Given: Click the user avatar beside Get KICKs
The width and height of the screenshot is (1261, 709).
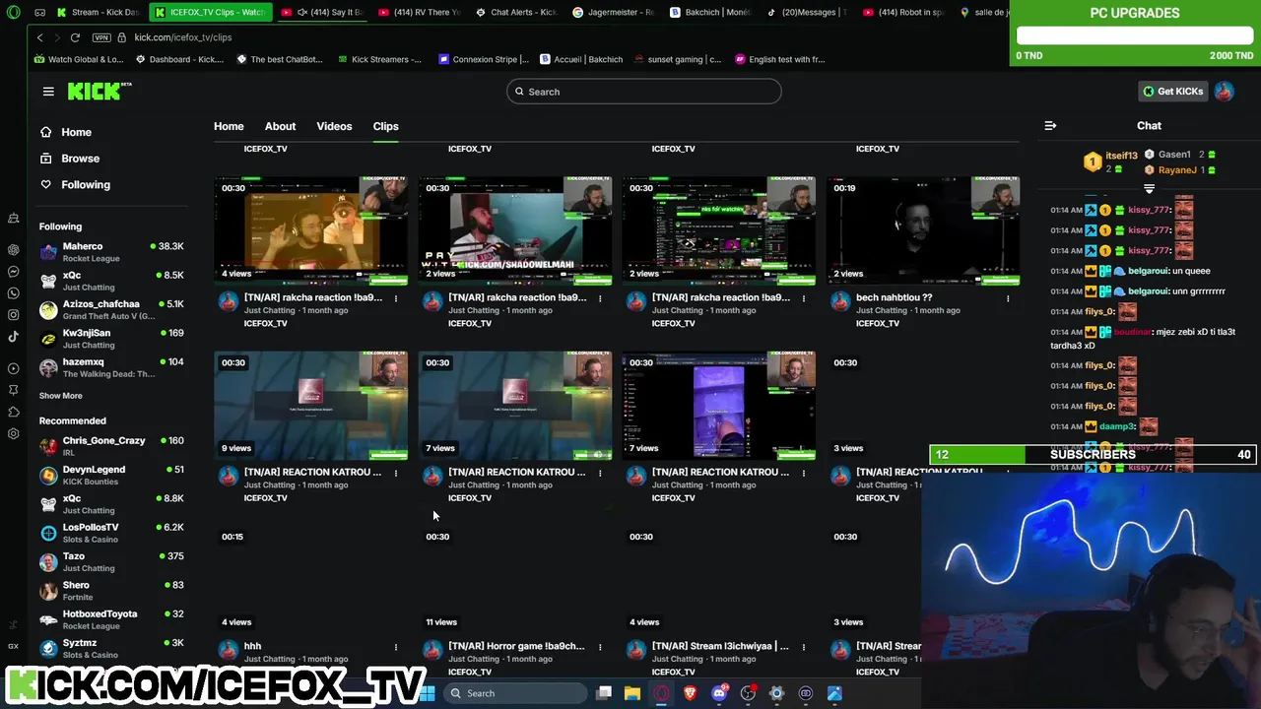Looking at the screenshot, I should pyautogui.click(x=1224, y=92).
